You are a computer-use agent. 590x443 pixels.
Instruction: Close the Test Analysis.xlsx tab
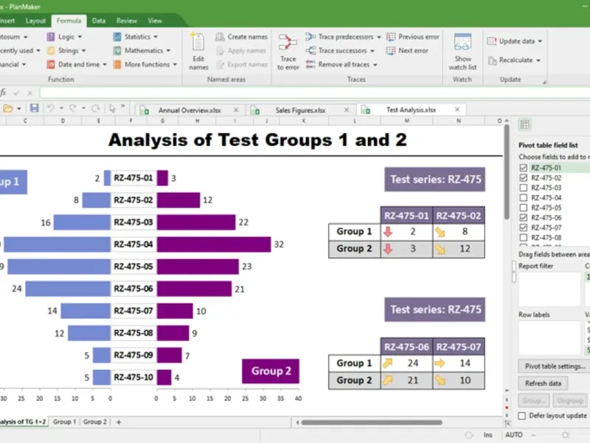pyautogui.click(x=457, y=109)
